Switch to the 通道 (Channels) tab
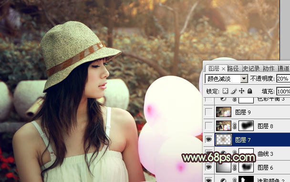This screenshot has height=182, width=290. tap(283, 68)
